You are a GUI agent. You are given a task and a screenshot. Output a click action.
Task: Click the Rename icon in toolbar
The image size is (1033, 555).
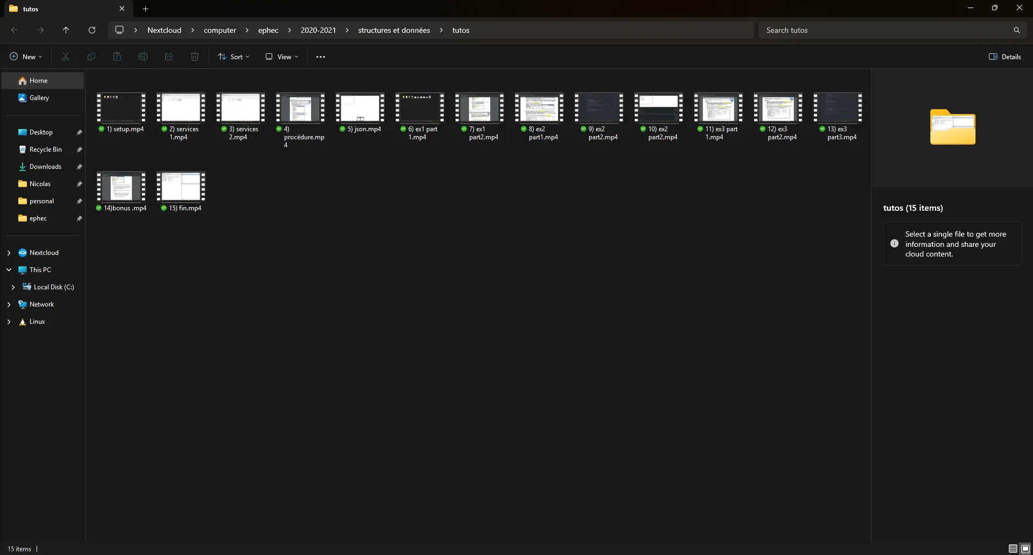coord(143,56)
